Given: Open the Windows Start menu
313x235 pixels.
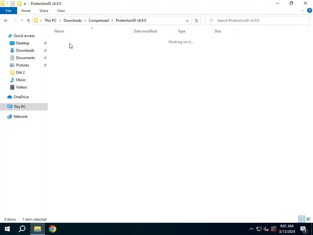Looking at the screenshot, I should click(x=7, y=229).
